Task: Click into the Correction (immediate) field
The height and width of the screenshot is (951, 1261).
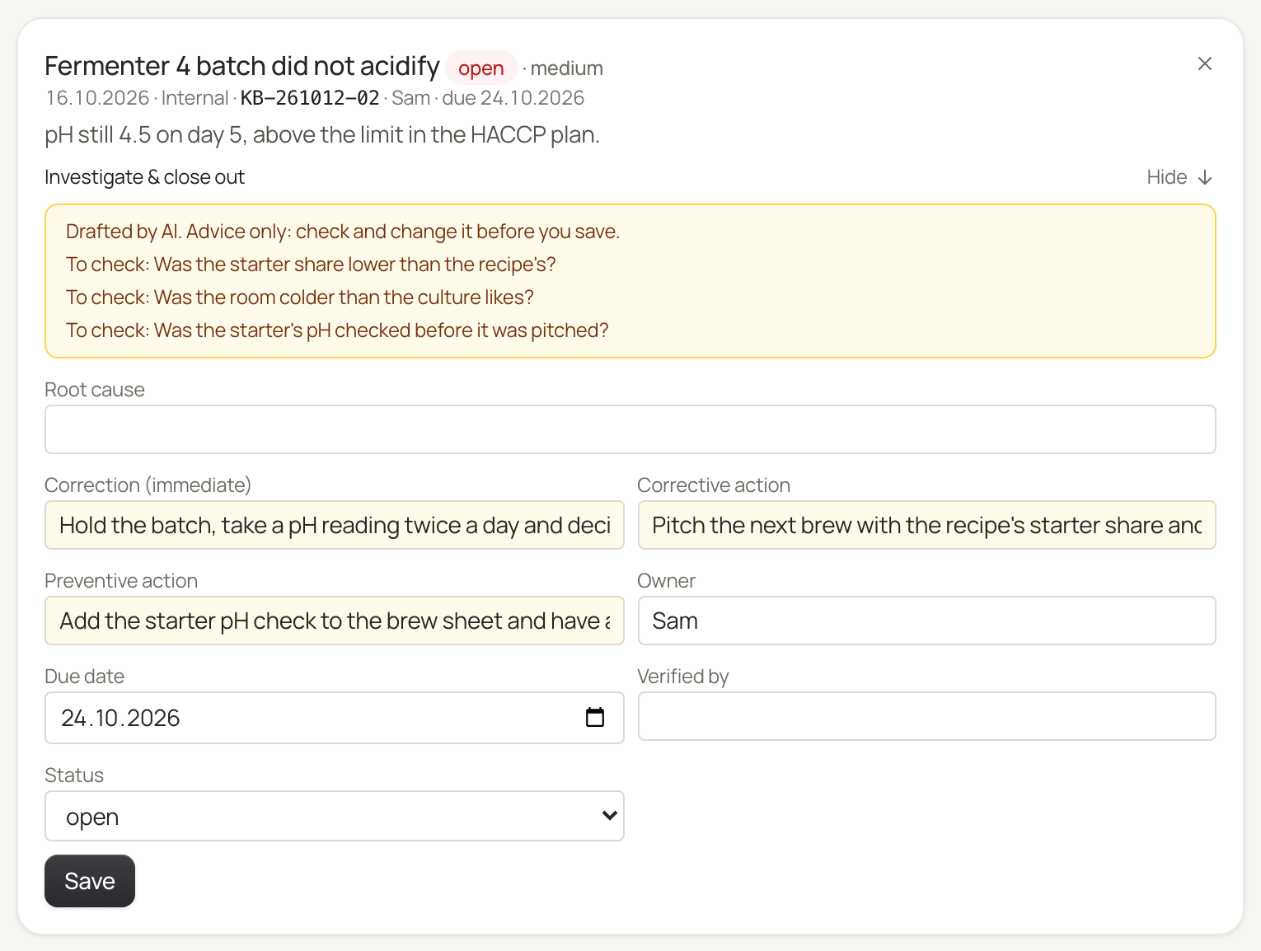Action: tap(335, 525)
